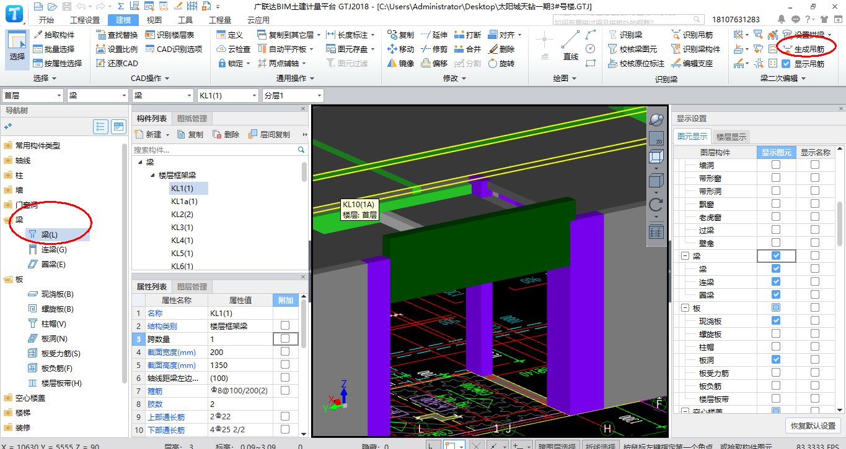
Task: Click the 批量选择 tool
Action: [x=54, y=49]
